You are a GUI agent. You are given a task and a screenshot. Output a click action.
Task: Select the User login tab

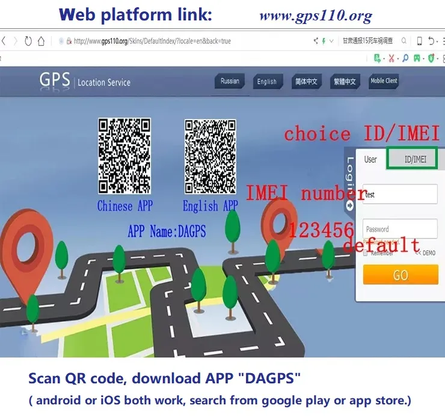370,160
